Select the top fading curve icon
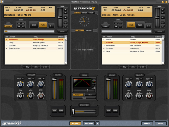Viewport: 169px width, 127px height. [94, 79]
